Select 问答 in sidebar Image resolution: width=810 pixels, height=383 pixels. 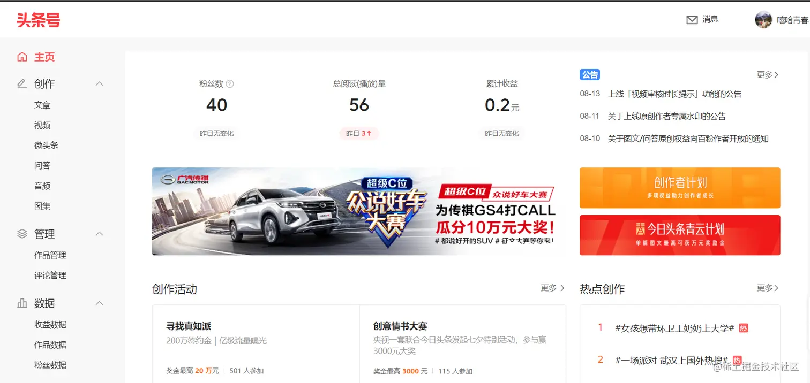tap(42, 165)
